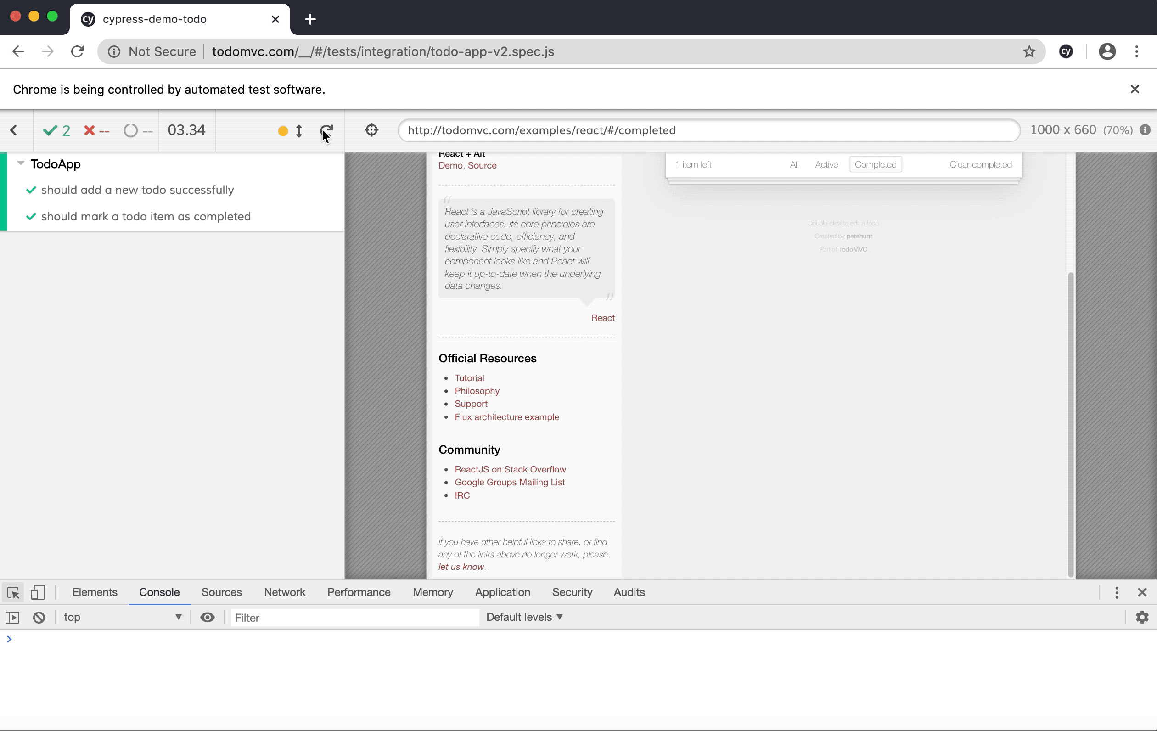Viewport: 1157px width, 731px height.
Task: Switch to the Network tab
Action: click(285, 593)
